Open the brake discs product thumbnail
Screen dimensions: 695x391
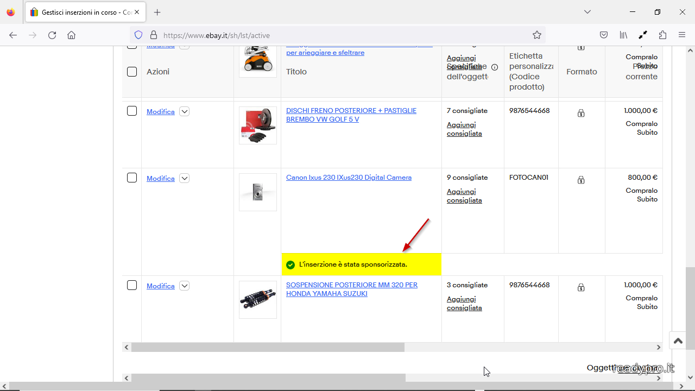258,125
